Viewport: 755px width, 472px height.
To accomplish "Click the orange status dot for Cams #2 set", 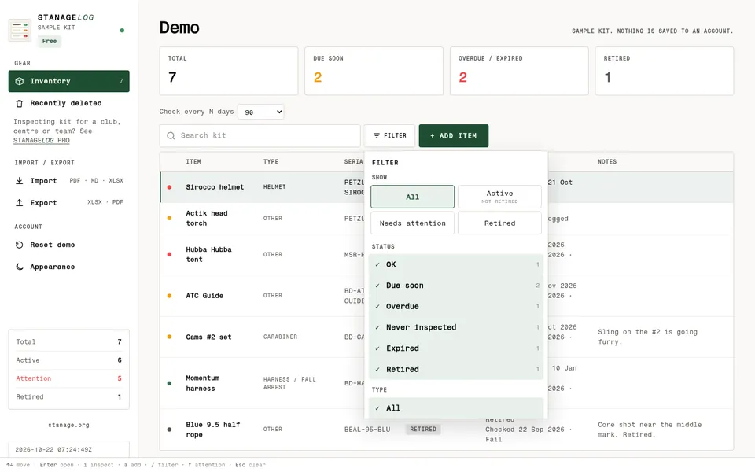I will (170, 337).
